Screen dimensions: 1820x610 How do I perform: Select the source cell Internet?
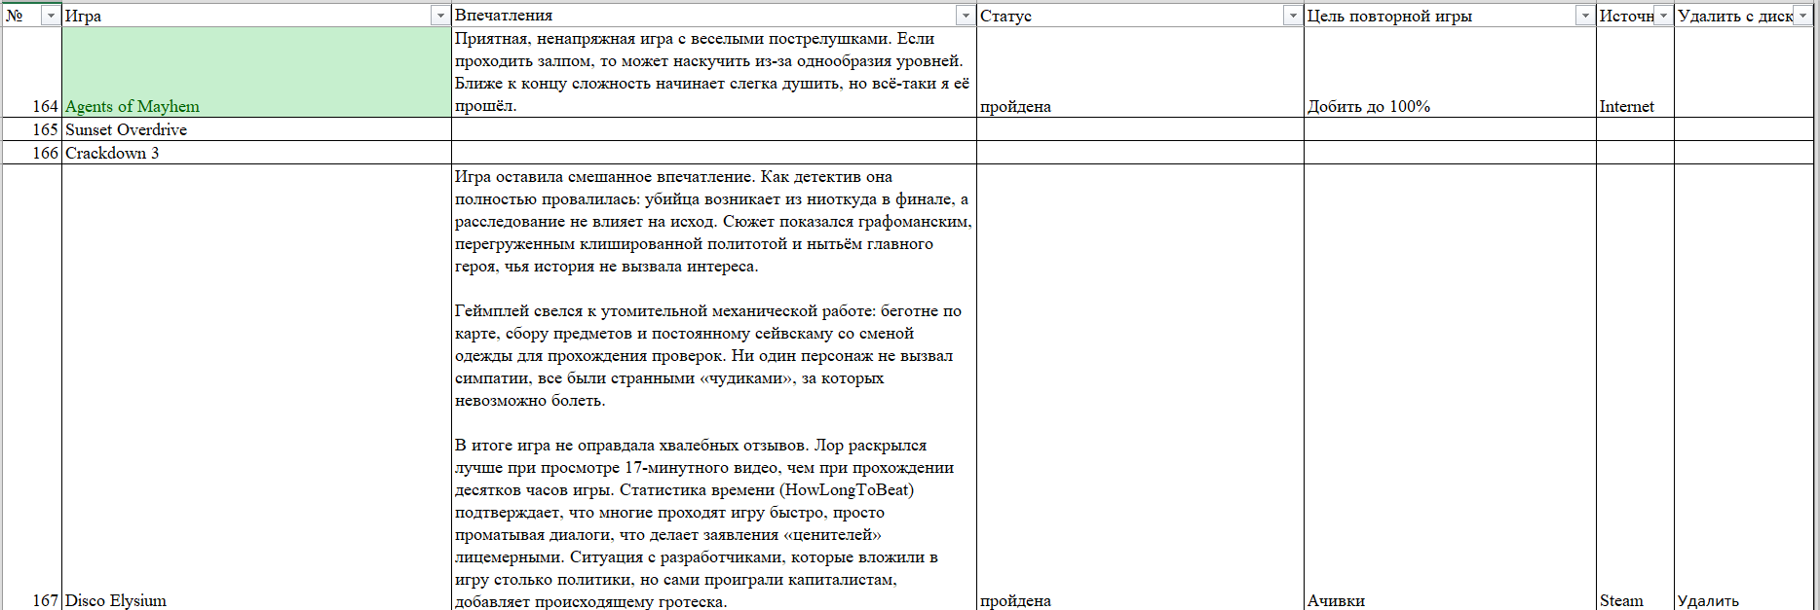pos(1635,72)
